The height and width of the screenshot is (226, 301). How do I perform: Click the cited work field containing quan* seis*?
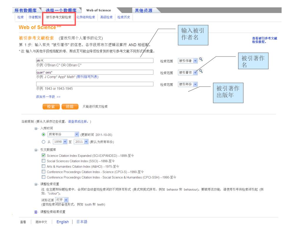(95, 72)
